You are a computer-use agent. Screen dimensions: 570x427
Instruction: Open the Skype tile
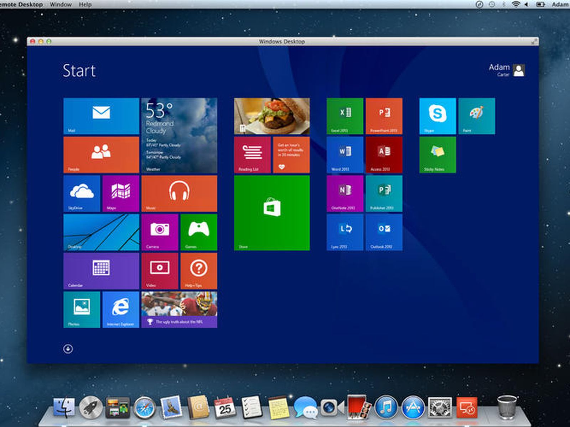point(437,116)
